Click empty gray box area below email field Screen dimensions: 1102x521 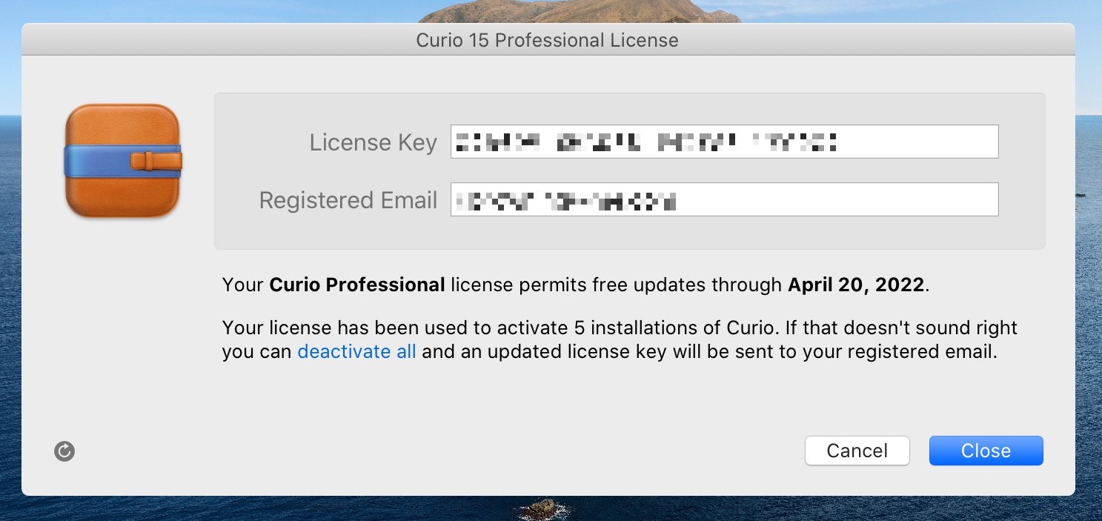[x=630, y=233]
